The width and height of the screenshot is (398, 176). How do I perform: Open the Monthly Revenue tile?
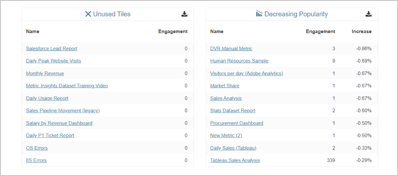(45, 73)
